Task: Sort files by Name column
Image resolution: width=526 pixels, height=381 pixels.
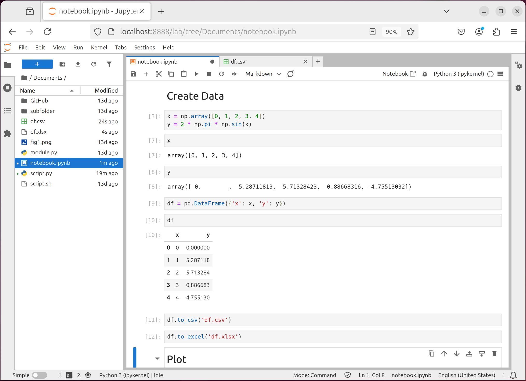Action: coord(47,91)
